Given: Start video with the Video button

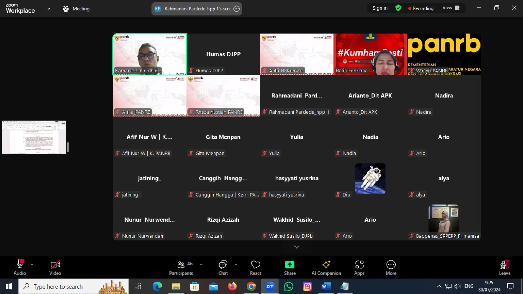Looking at the screenshot, I should 55,267.
